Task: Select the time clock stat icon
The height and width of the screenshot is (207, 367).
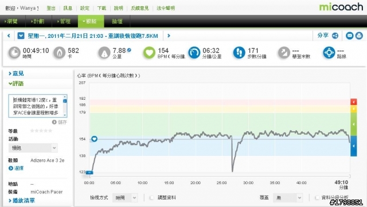Action: [x=14, y=53]
